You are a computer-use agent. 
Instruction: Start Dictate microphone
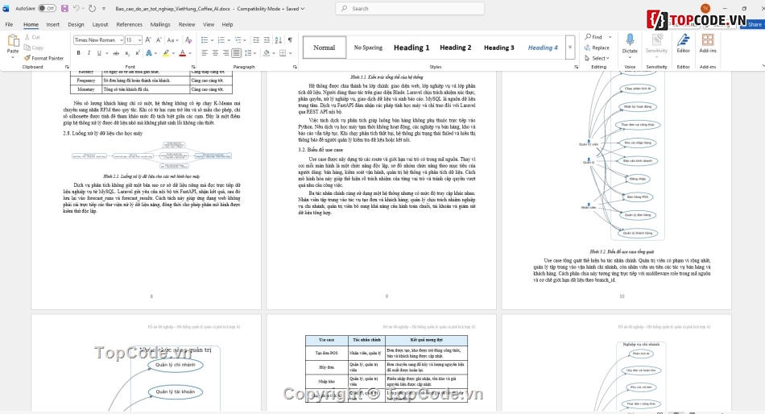coord(630,43)
